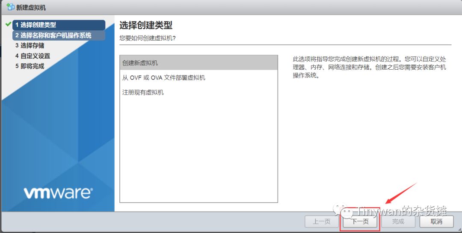Click the new virtual machine icon in title bar

(x=10, y=7)
